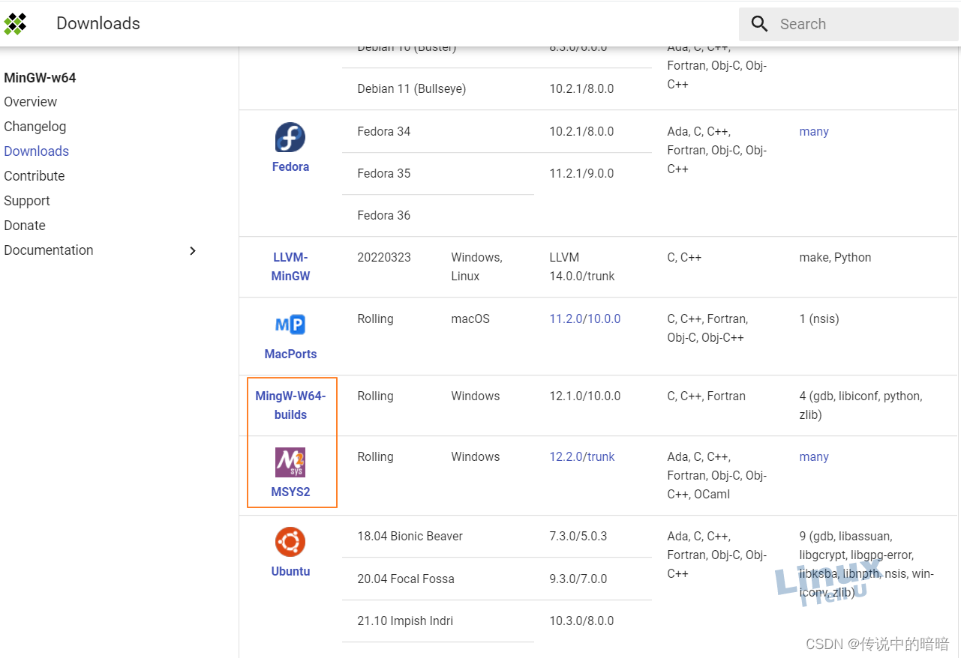Image resolution: width=961 pixels, height=658 pixels.
Task: Click the search magnifier icon
Action: coord(759,24)
